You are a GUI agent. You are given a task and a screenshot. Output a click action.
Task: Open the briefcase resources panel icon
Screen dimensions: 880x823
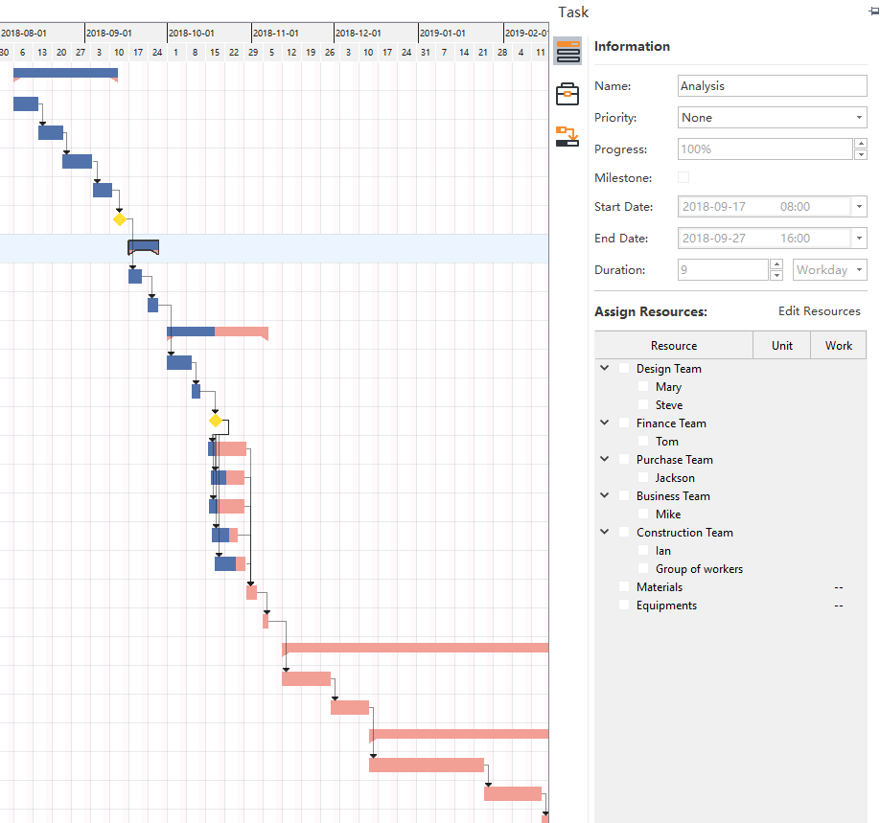[567, 94]
